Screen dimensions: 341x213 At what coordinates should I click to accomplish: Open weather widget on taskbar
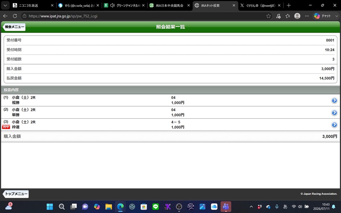click(8, 206)
